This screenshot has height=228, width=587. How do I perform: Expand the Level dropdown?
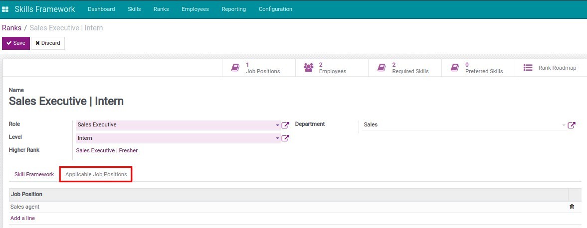[x=277, y=138]
